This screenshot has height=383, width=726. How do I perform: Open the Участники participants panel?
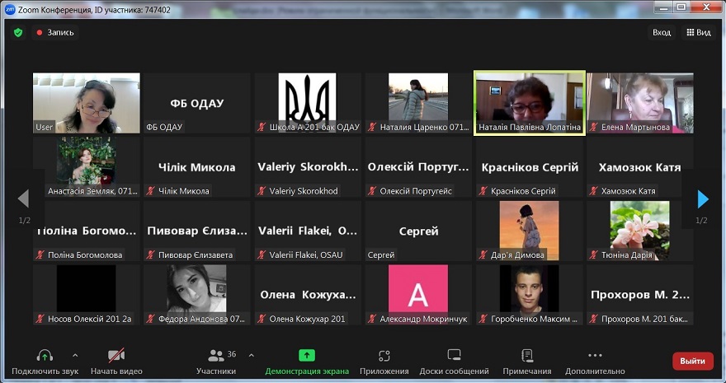pos(216,361)
